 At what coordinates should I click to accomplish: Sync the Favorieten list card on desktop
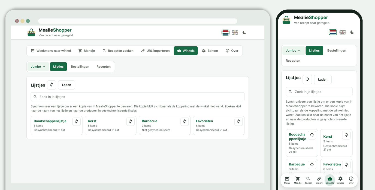pyautogui.click(x=239, y=121)
